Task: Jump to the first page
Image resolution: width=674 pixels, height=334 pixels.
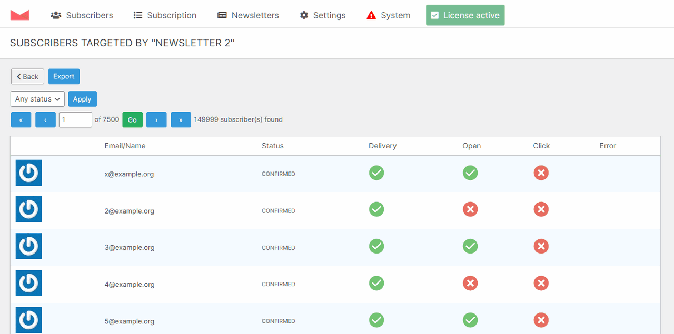Action: coord(21,120)
